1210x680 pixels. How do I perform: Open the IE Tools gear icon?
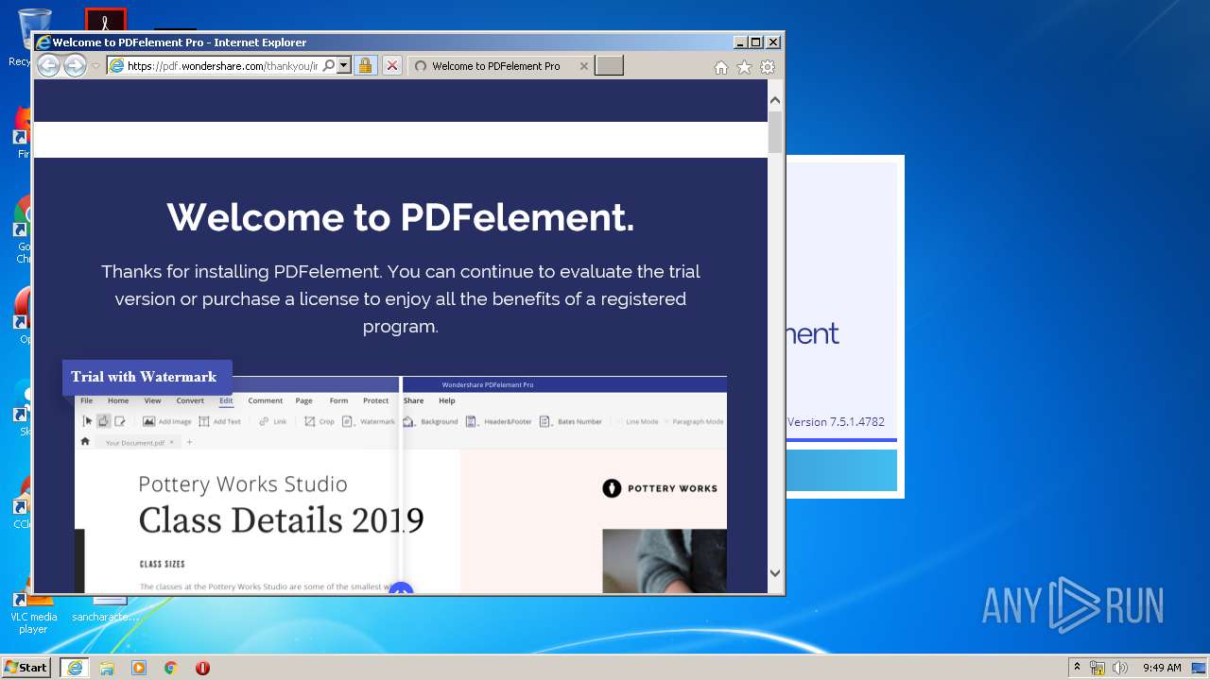click(768, 67)
